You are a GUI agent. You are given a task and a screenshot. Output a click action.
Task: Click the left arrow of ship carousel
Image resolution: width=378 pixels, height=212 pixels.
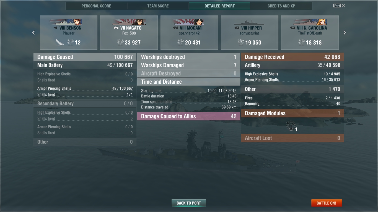pyautogui.click(x=33, y=33)
